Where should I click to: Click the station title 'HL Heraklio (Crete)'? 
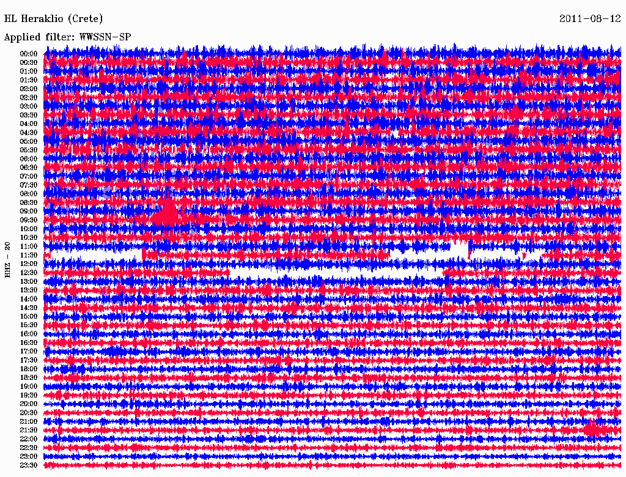pyautogui.click(x=54, y=19)
